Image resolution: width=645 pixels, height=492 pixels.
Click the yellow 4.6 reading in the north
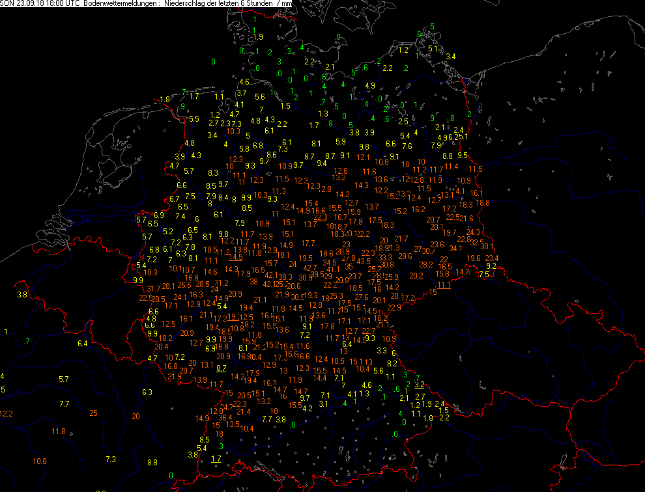(x=244, y=82)
